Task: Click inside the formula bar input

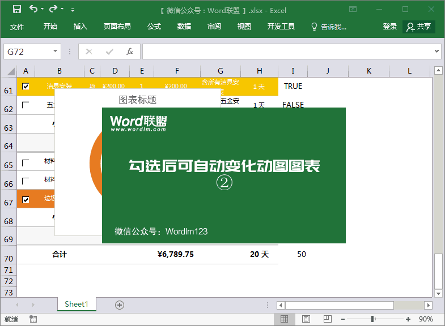Action: click(288, 52)
